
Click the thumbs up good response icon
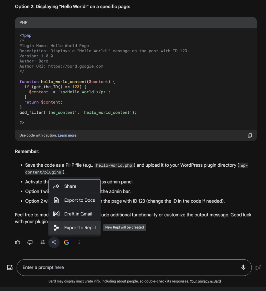tap(18, 242)
